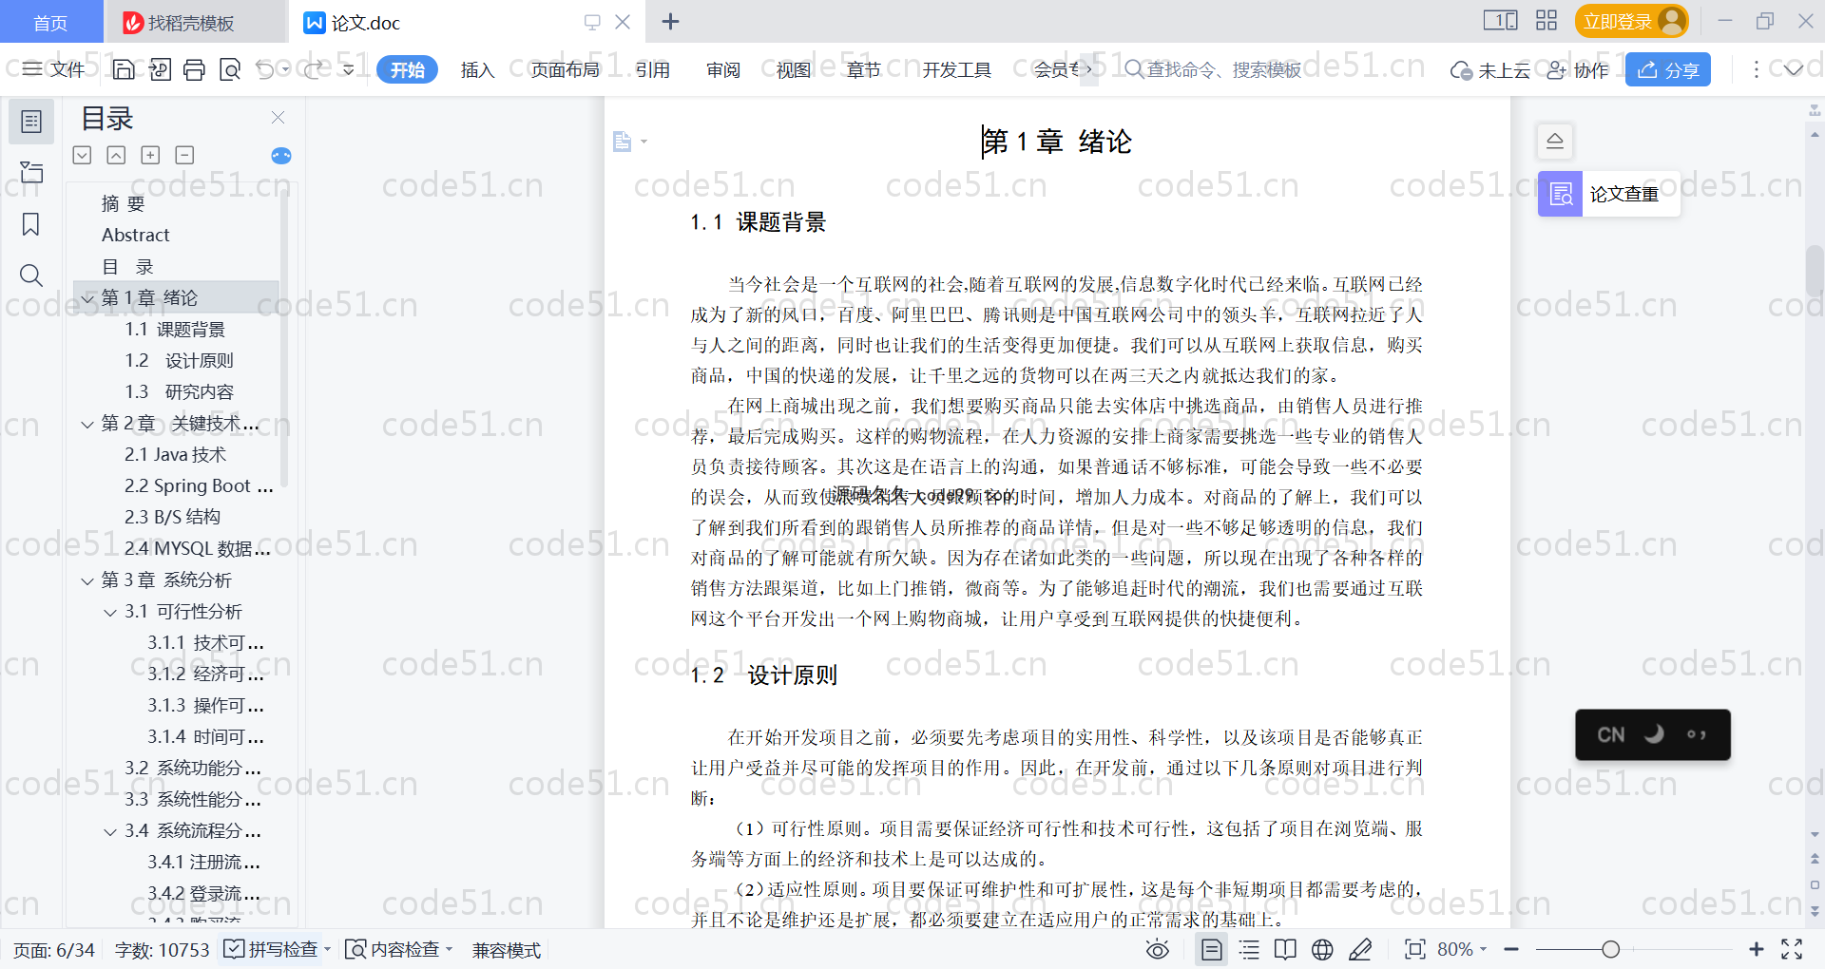Click the collapse sidebar arrow icon
Screen dimensions: 1825x969
(x=1555, y=142)
